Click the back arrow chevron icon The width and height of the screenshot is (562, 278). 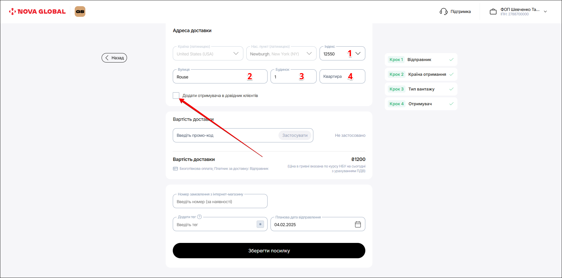107,58
